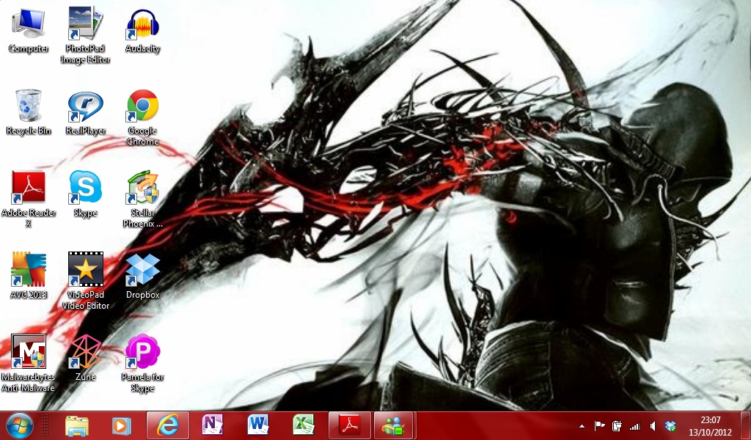This screenshot has height=440, width=751.
Task: Launch Windows Media Player from the taskbar
Action: (121, 425)
